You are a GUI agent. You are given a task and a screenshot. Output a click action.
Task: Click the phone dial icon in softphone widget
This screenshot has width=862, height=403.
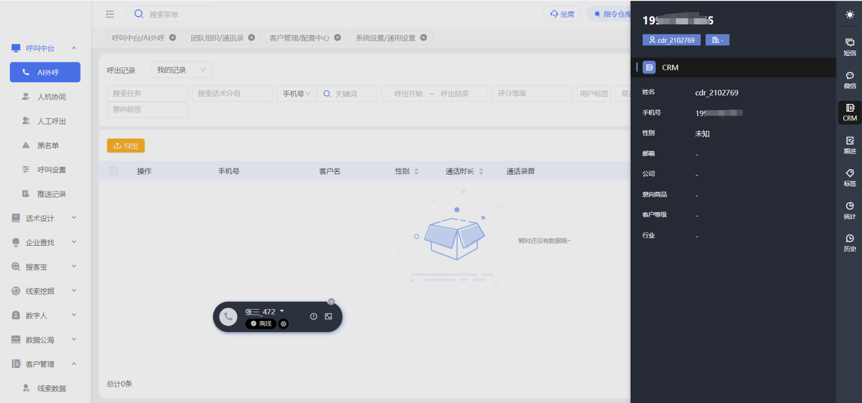click(228, 317)
